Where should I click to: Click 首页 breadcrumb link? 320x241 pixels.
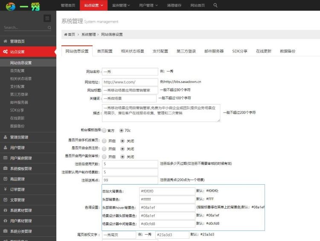[x=71, y=35]
